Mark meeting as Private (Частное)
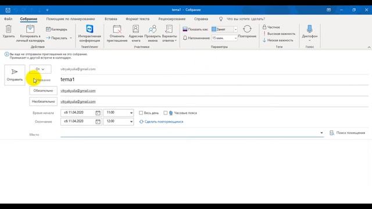372x209 pixels. [271, 27]
